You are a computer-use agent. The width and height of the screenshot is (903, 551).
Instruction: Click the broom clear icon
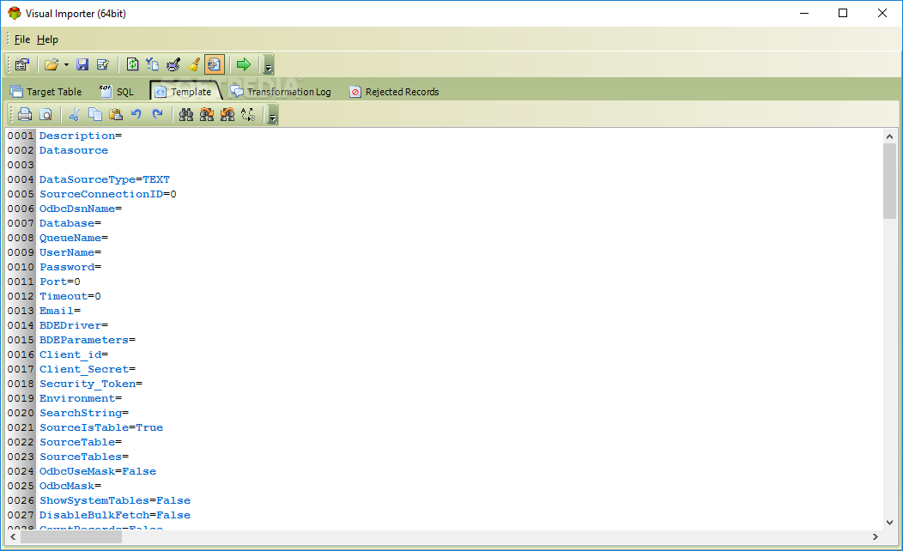[194, 64]
